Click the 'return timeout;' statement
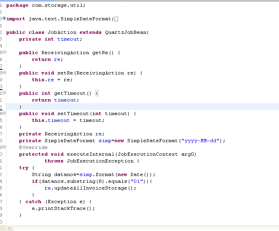This screenshot has height=231, width=279. 55,100
